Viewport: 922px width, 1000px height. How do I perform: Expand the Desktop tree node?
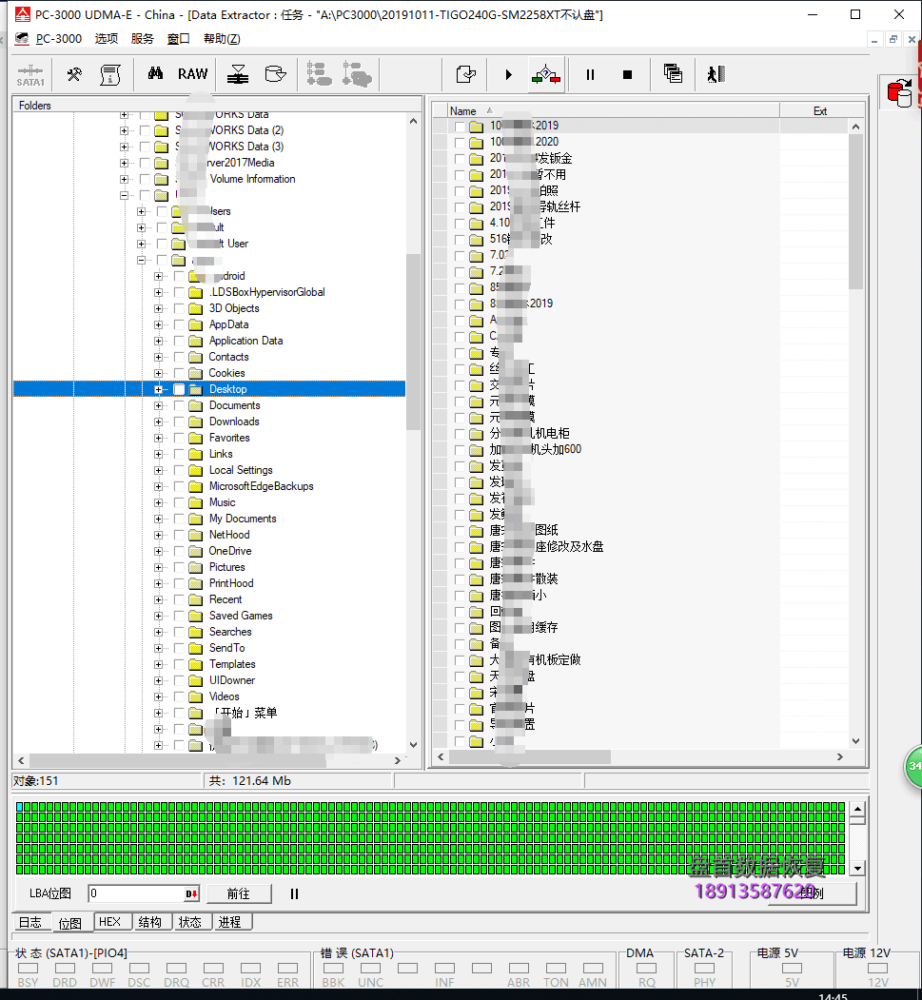tap(158, 389)
